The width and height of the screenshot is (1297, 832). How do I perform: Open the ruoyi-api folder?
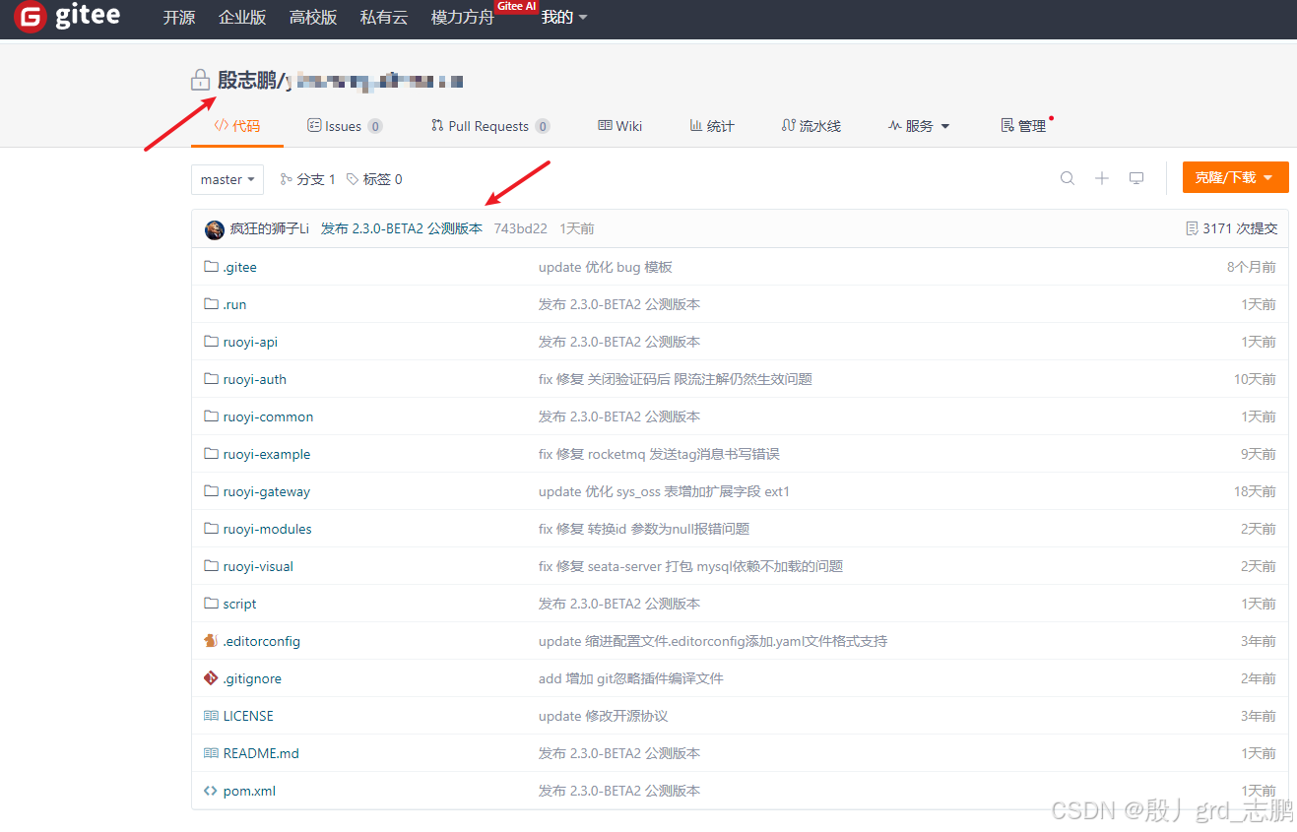click(250, 342)
